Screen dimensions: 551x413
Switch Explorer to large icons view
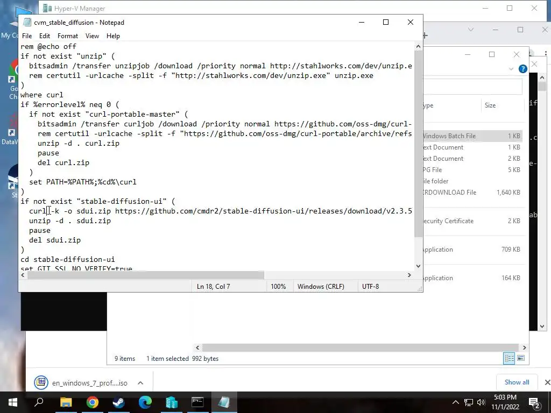coord(521,358)
